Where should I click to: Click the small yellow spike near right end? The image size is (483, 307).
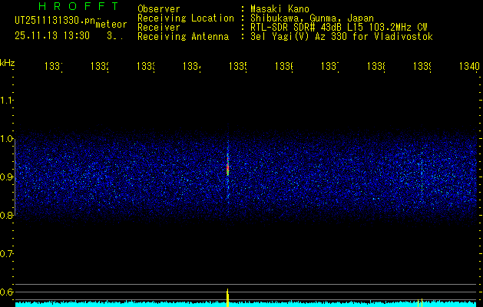(x=419, y=302)
